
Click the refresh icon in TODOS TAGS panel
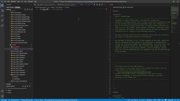30,86
